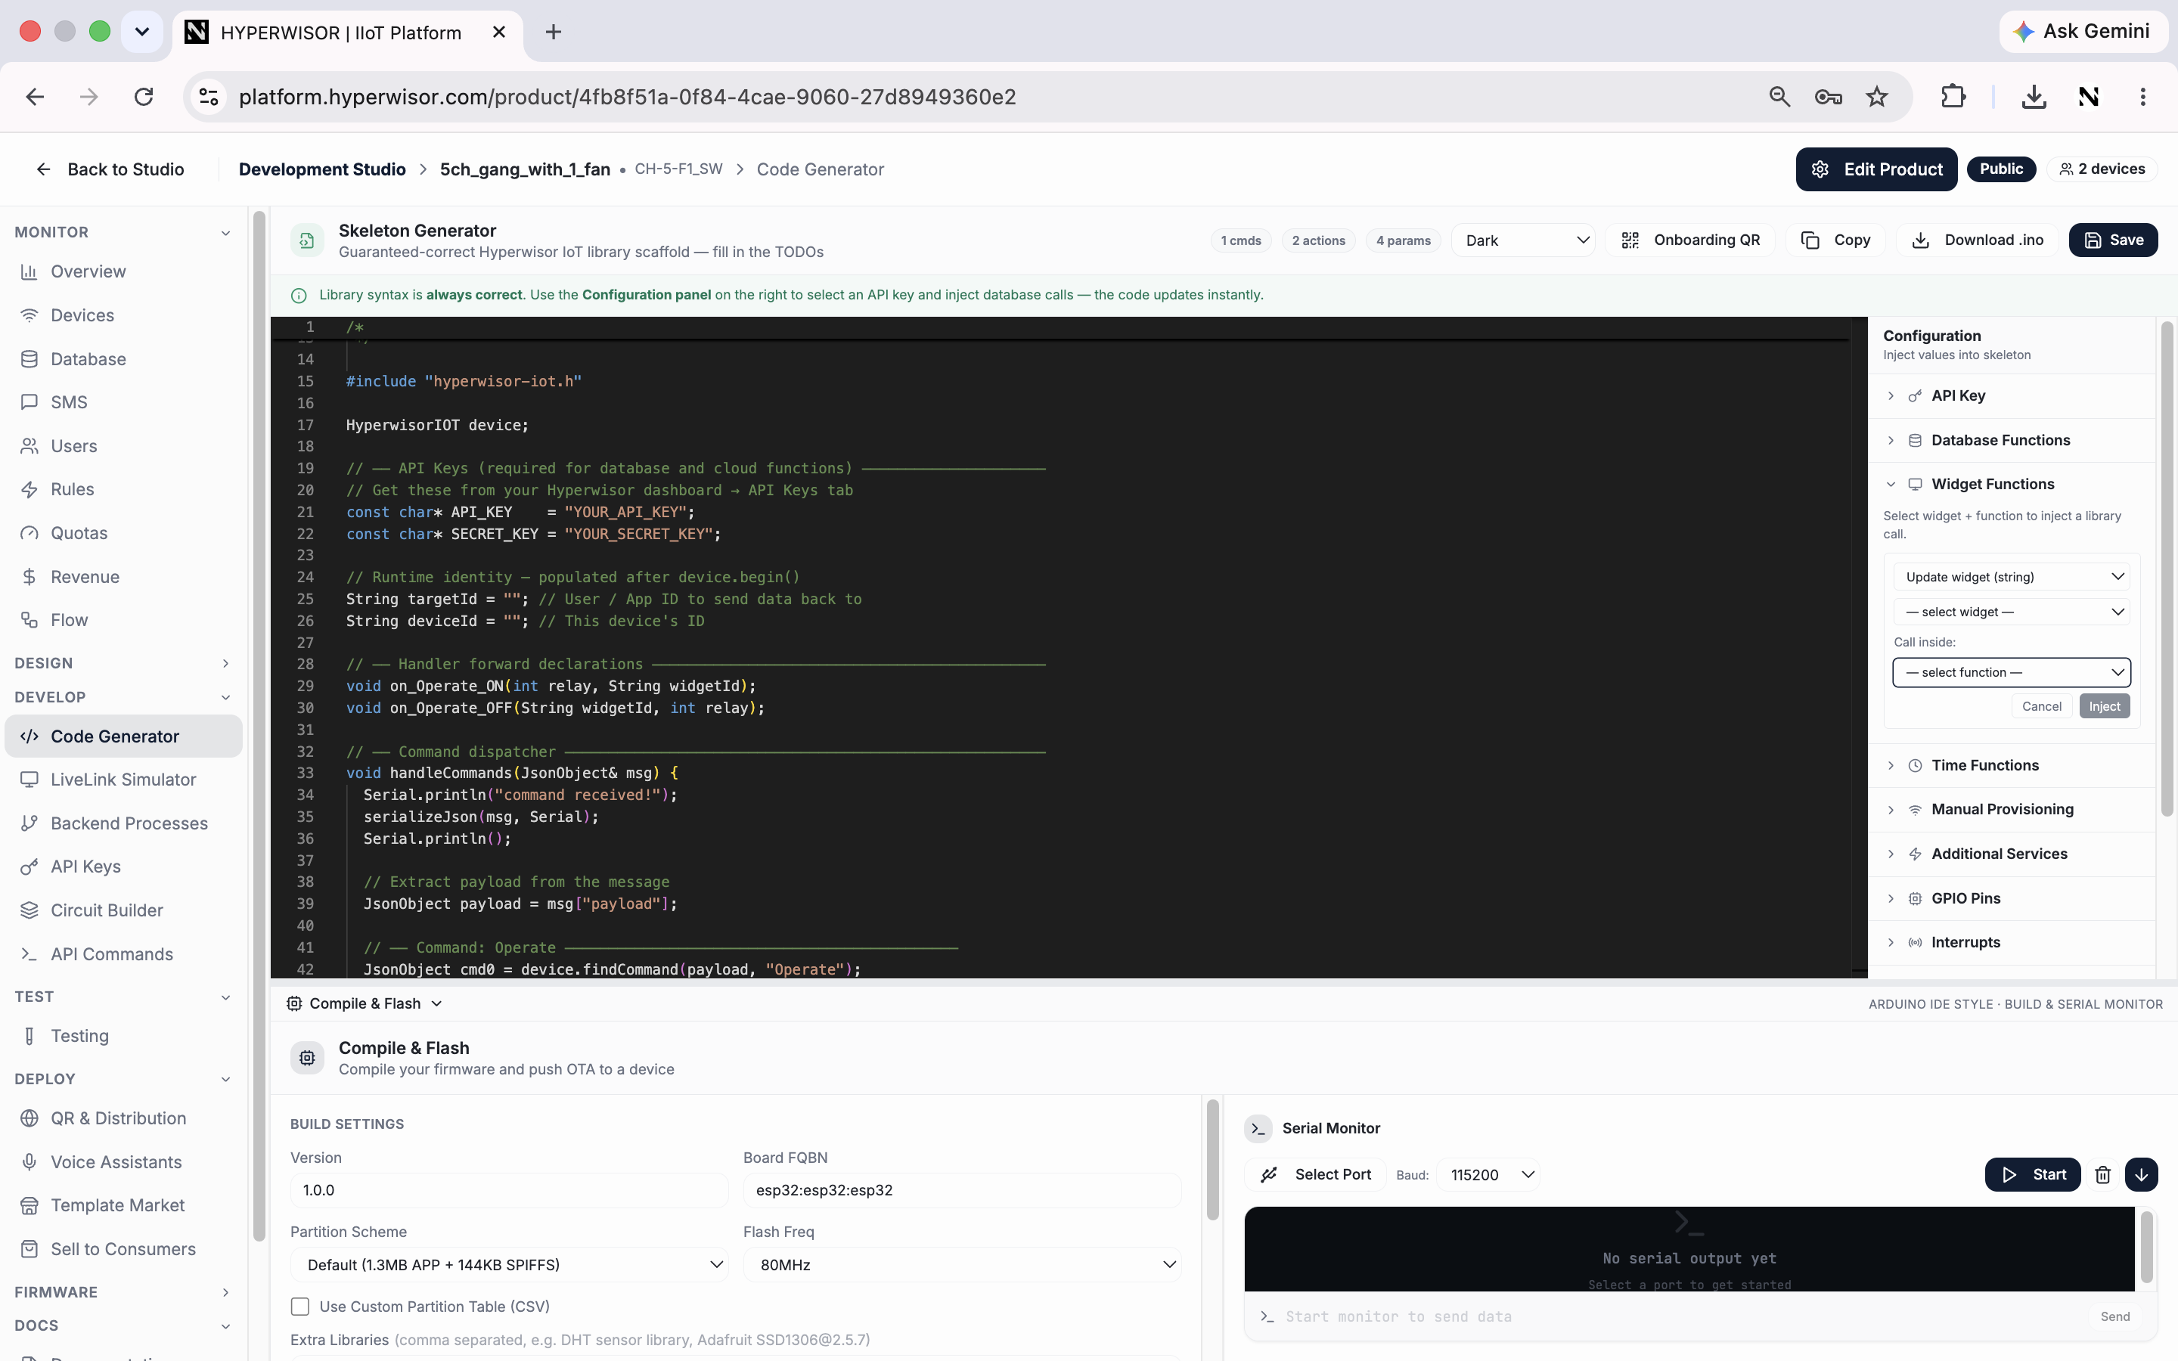The width and height of the screenshot is (2178, 1361).
Task: Click the Select Port plug icon
Action: pyautogui.click(x=1269, y=1175)
